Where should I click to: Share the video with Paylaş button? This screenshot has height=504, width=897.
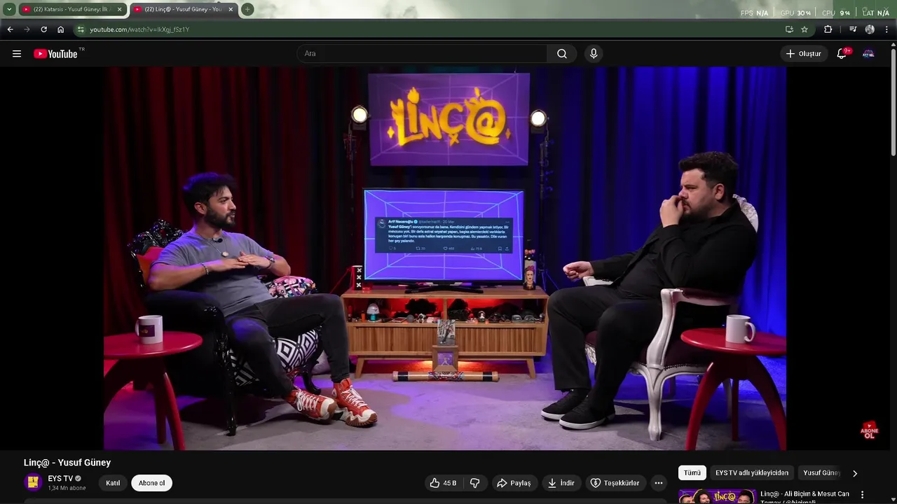tap(514, 483)
